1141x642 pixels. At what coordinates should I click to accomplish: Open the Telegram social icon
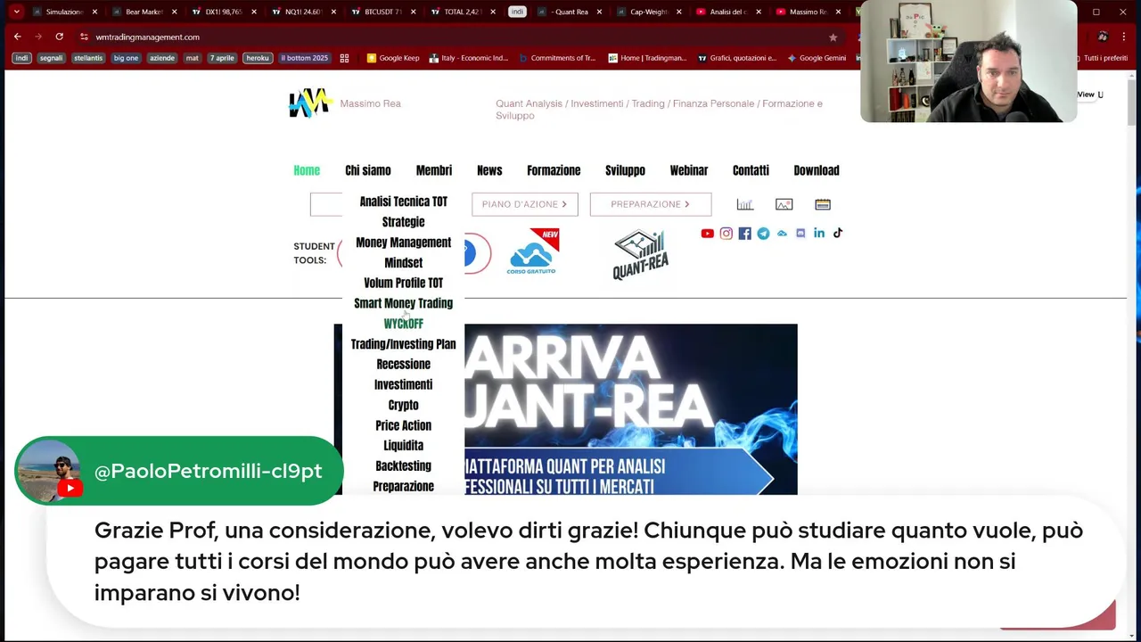coord(763,234)
